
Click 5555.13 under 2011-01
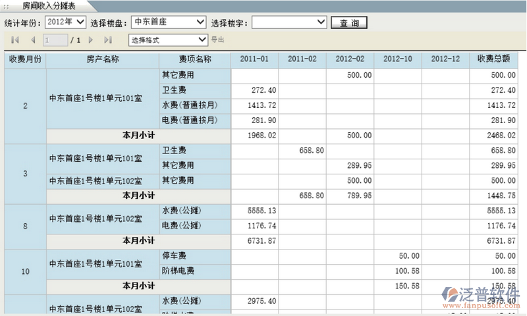262,211
